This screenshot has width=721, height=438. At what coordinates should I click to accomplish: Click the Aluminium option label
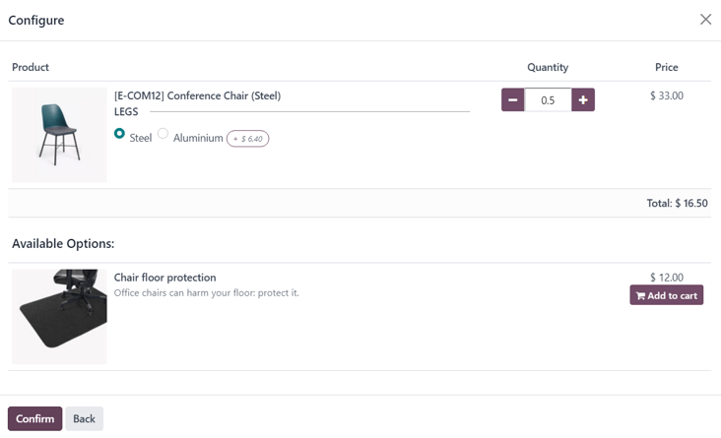[198, 139]
